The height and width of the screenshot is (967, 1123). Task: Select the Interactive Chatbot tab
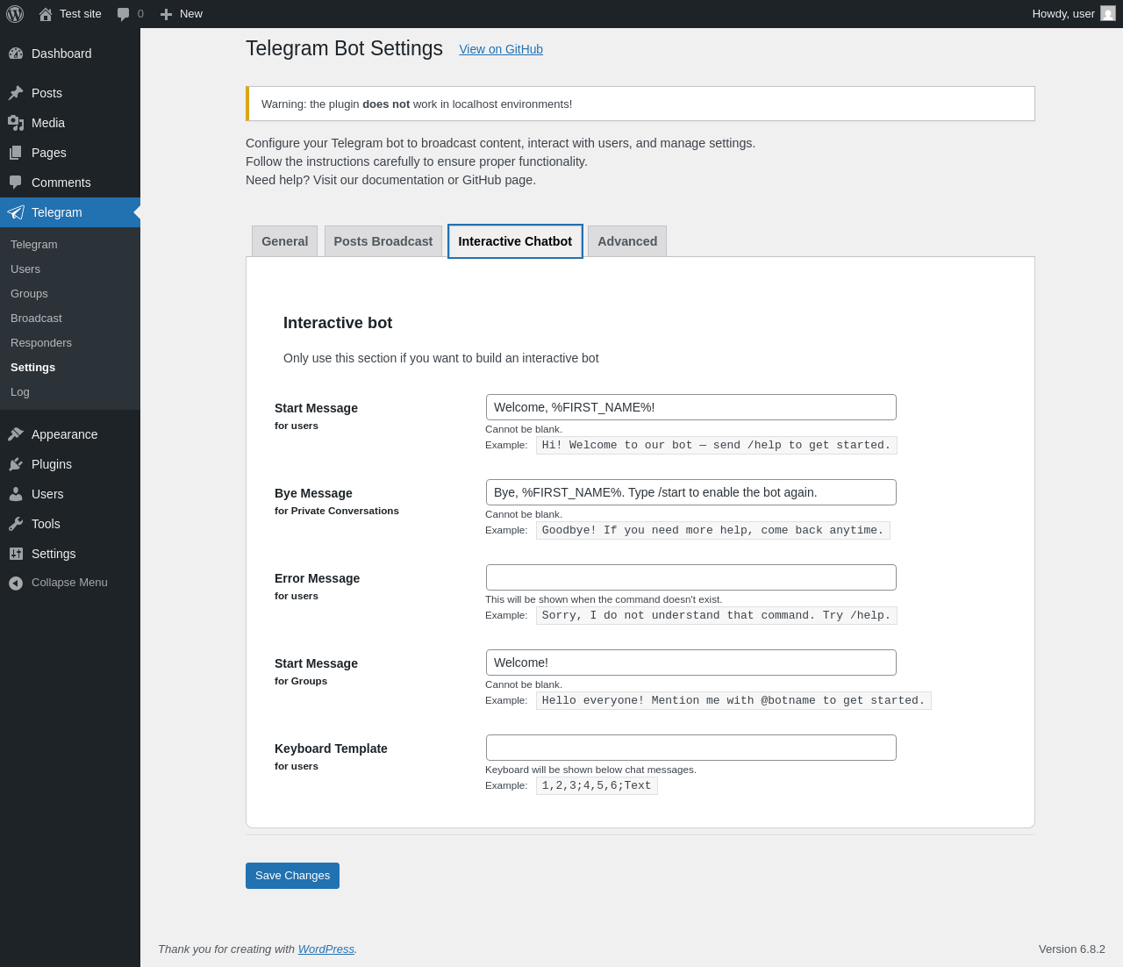pos(515,241)
